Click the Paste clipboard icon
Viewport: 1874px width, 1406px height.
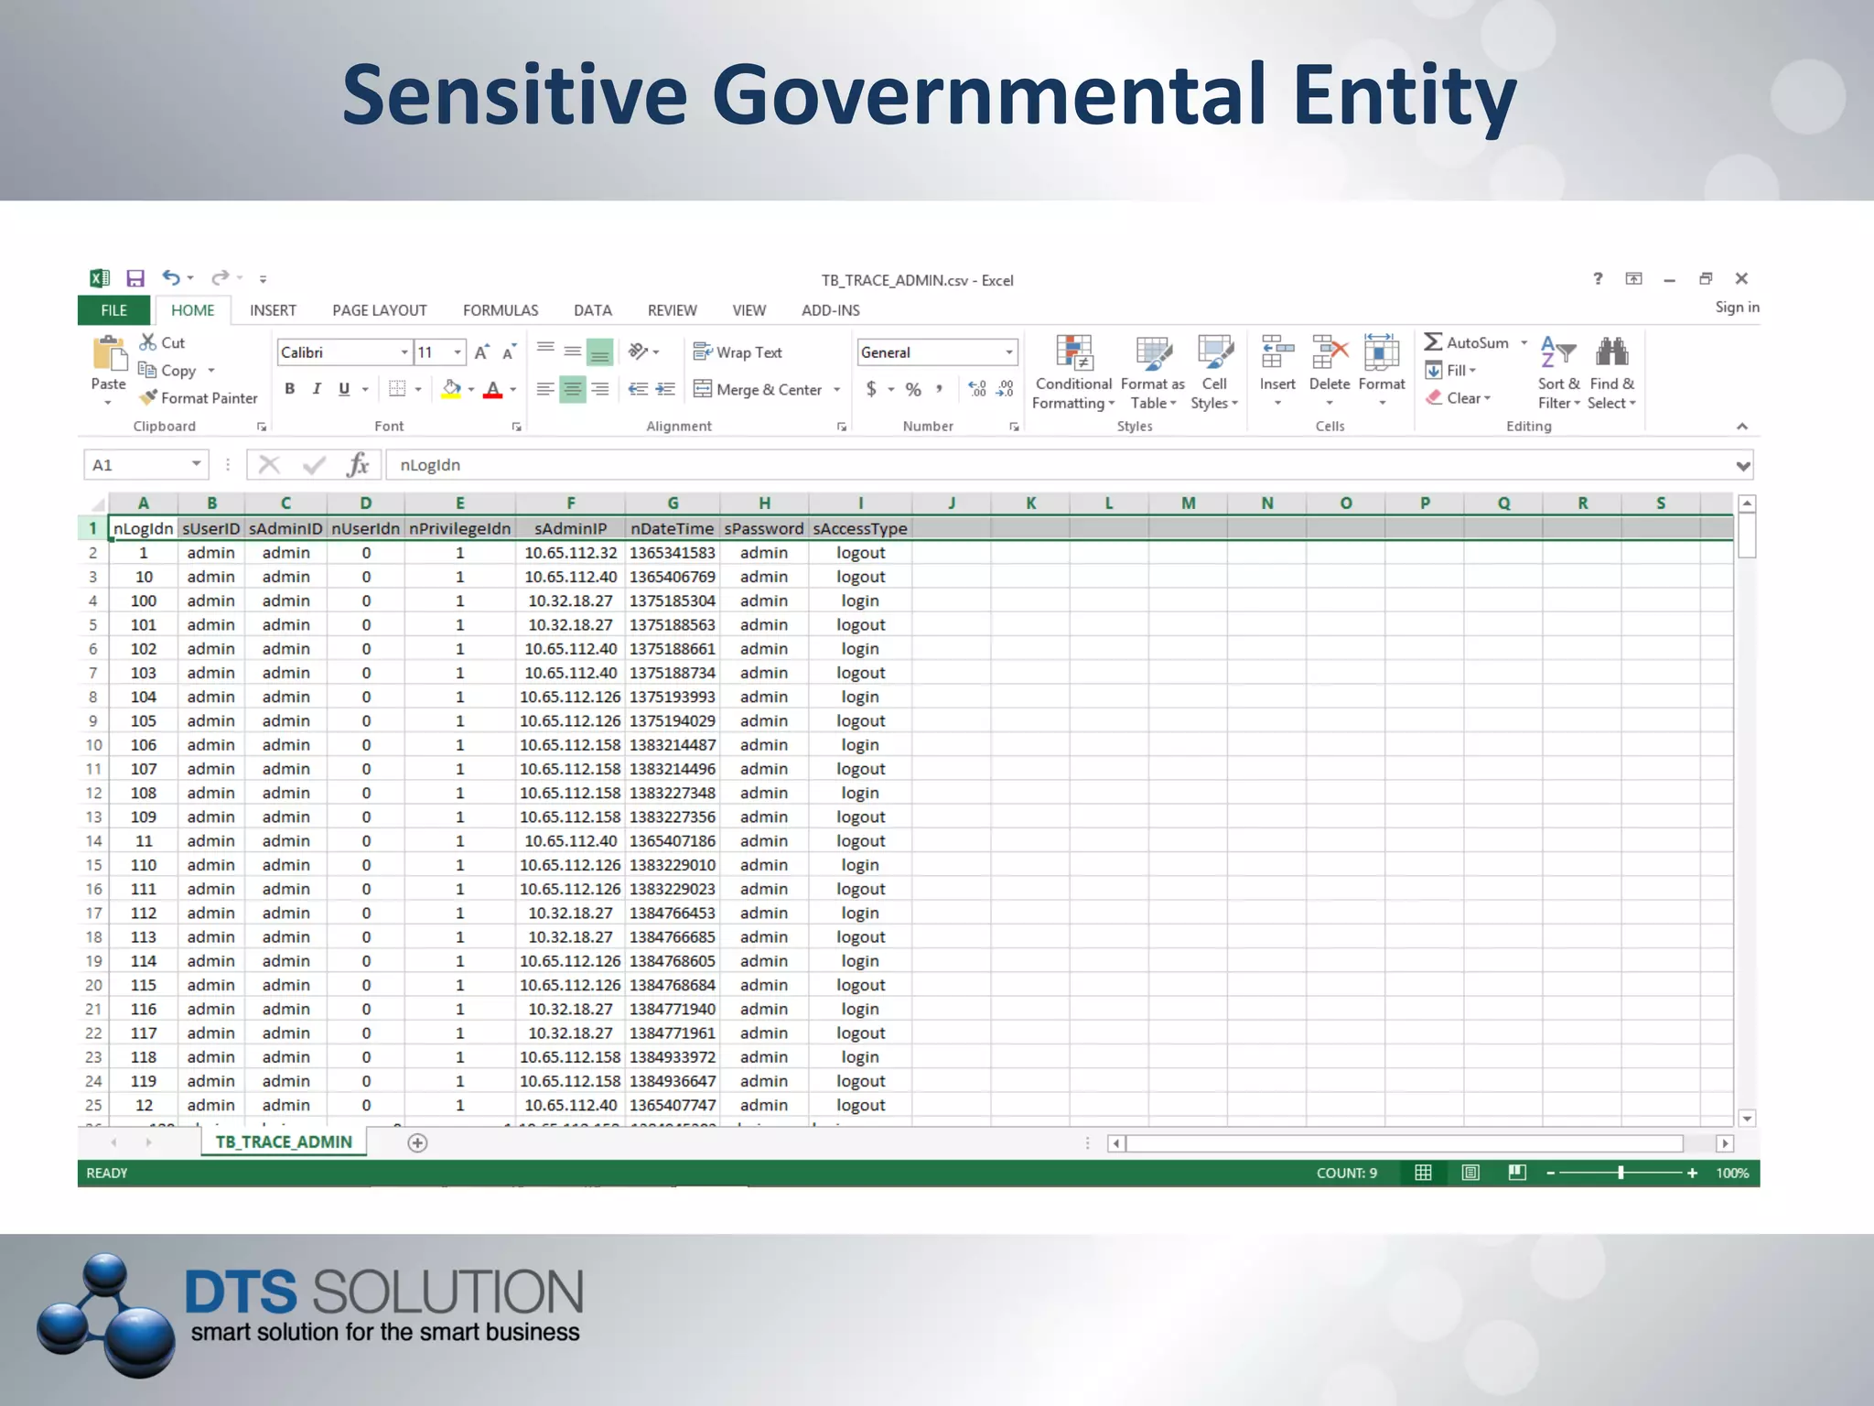point(109,354)
